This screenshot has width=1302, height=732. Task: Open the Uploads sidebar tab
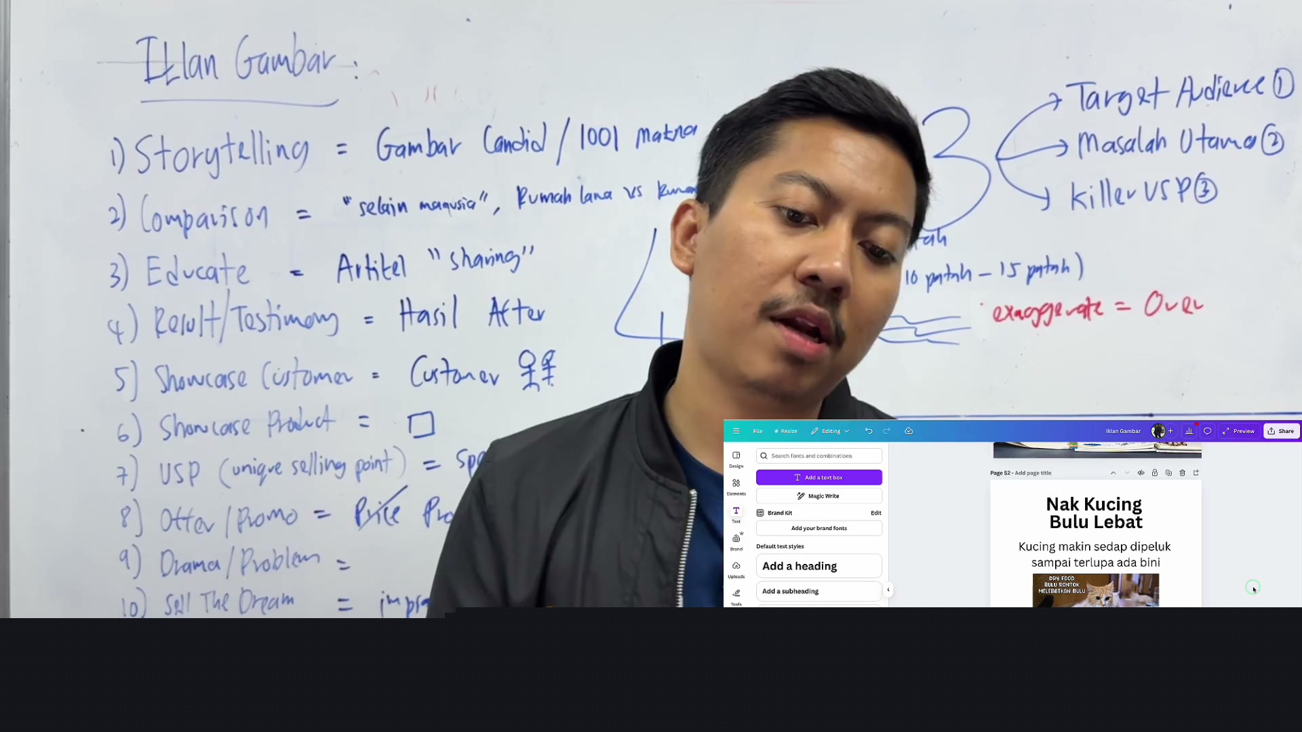(736, 570)
